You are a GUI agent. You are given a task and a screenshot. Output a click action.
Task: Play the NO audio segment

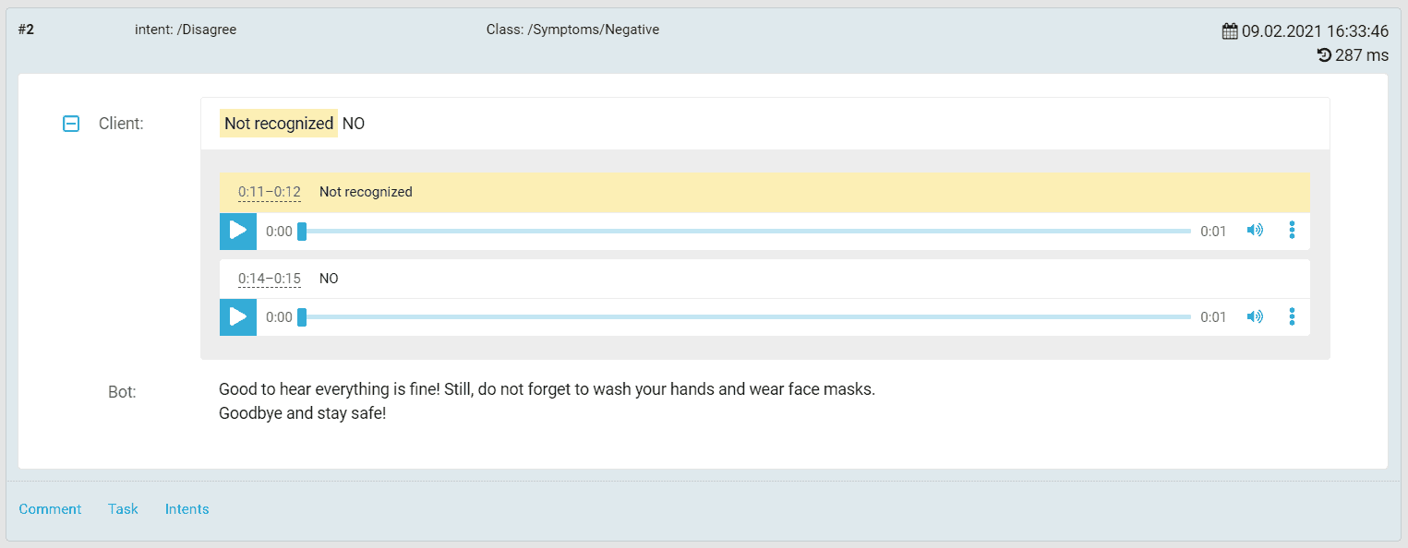[x=237, y=316]
